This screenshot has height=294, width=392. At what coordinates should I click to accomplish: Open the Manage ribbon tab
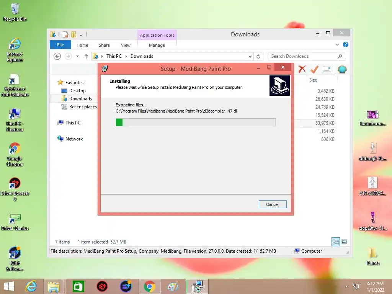tap(157, 45)
